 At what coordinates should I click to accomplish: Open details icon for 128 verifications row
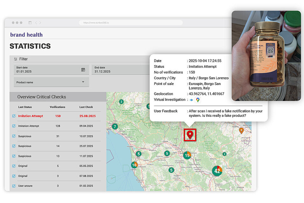point(14,126)
